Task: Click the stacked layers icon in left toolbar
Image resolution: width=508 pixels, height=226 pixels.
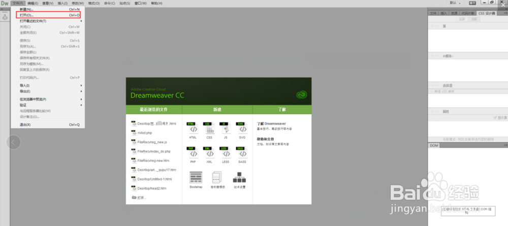Action: click(x=5, y=17)
